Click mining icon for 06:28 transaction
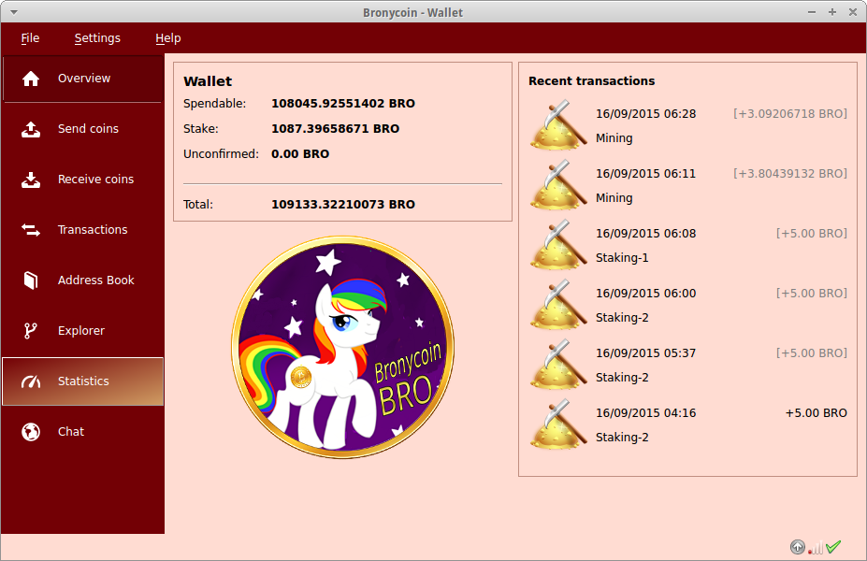 (558, 125)
